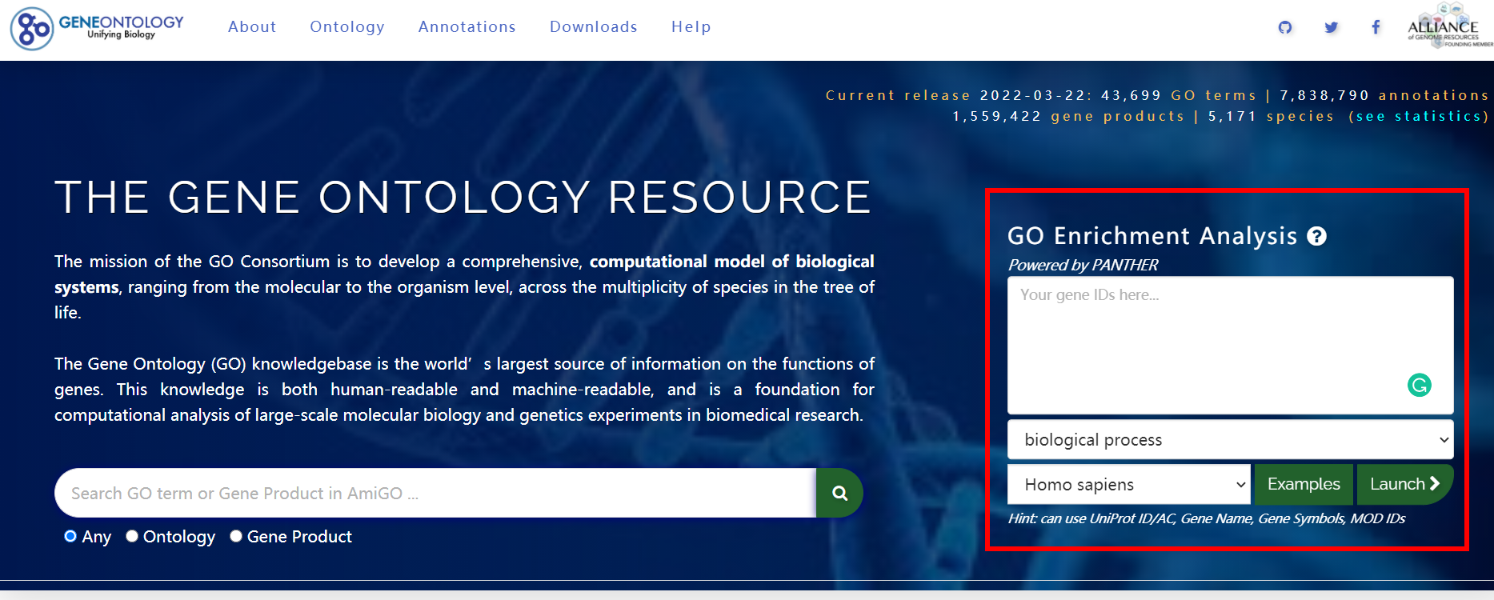Image resolution: width=1494 pixels, height=600 pixels.
Task: Open the Downloads menu
Action: click(x=594, y=26)
